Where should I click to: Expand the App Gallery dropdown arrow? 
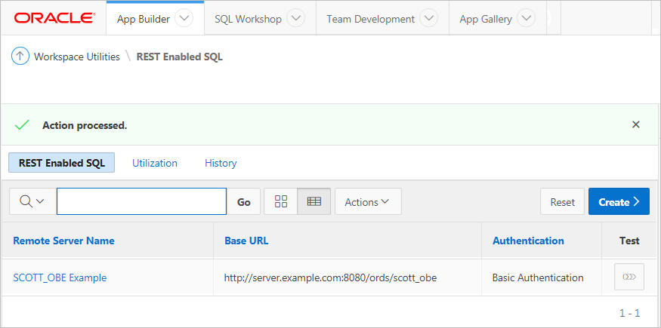(x=527, y=19)
